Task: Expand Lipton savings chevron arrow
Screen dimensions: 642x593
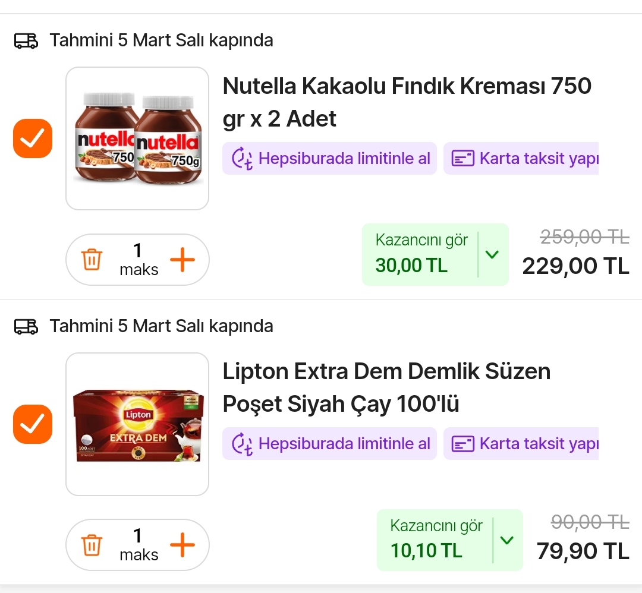Action: (506, 540)
